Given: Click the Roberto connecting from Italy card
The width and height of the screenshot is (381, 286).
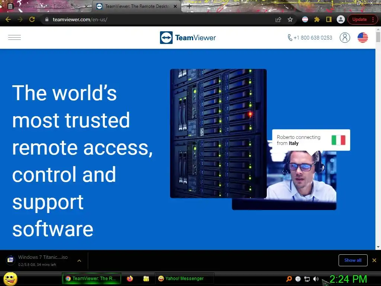Looking at the screenshot, I should coord(311,140).
